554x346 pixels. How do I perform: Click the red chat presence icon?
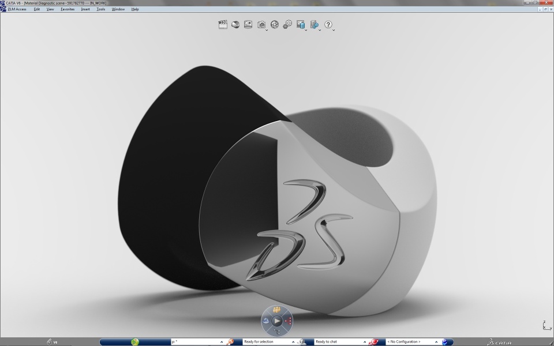374,342
